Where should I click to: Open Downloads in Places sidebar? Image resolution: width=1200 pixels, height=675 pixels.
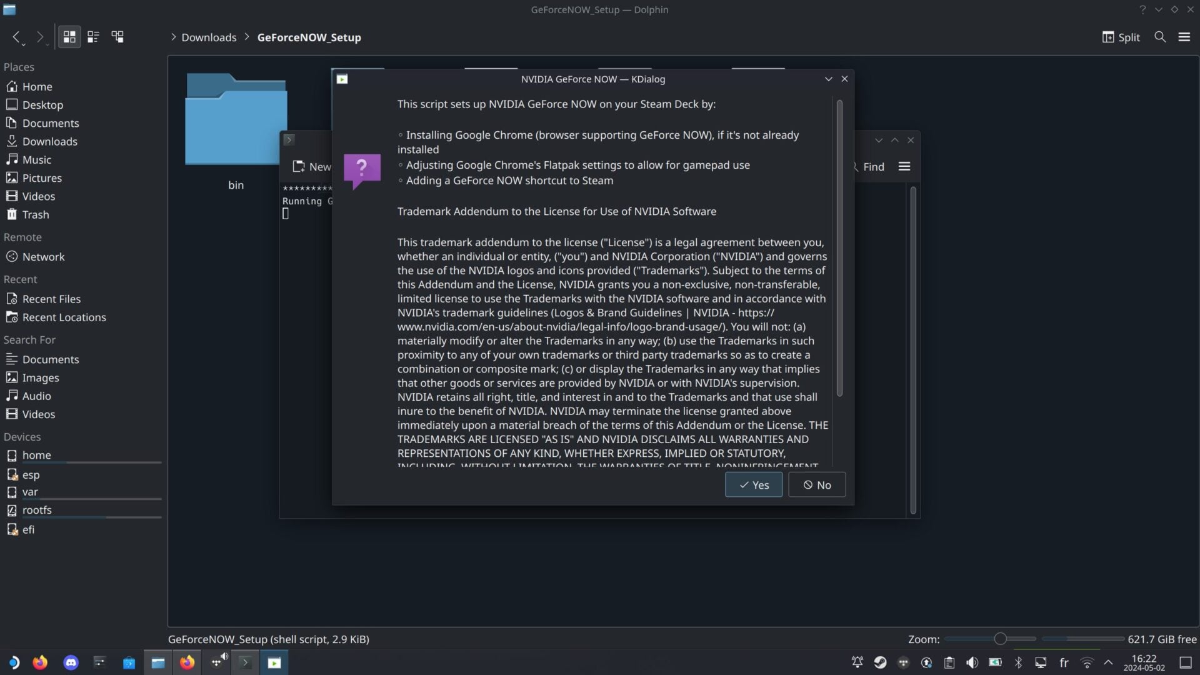coord(49,141)
